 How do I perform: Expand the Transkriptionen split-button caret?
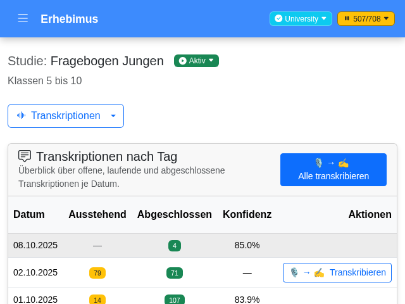(113, 116)
